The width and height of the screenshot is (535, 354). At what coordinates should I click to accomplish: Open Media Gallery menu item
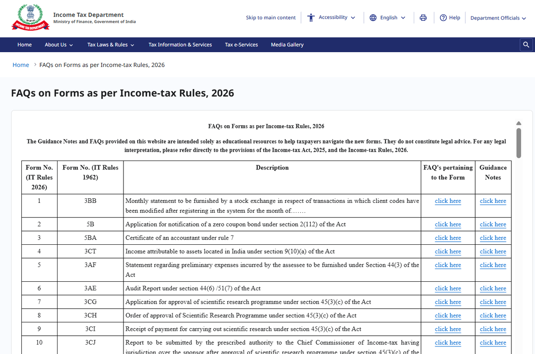pos(287,45)
